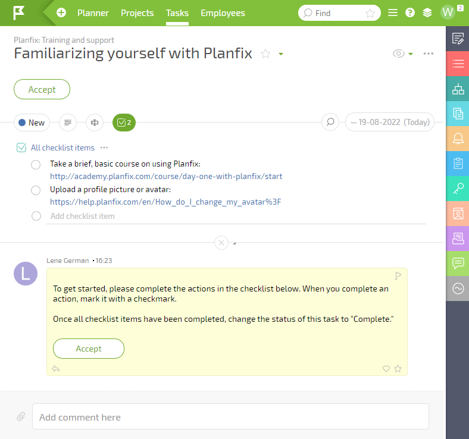The image size is (469, 439).
Task: Expand dropdown arrow beside the eye icon
Action: 411,54
